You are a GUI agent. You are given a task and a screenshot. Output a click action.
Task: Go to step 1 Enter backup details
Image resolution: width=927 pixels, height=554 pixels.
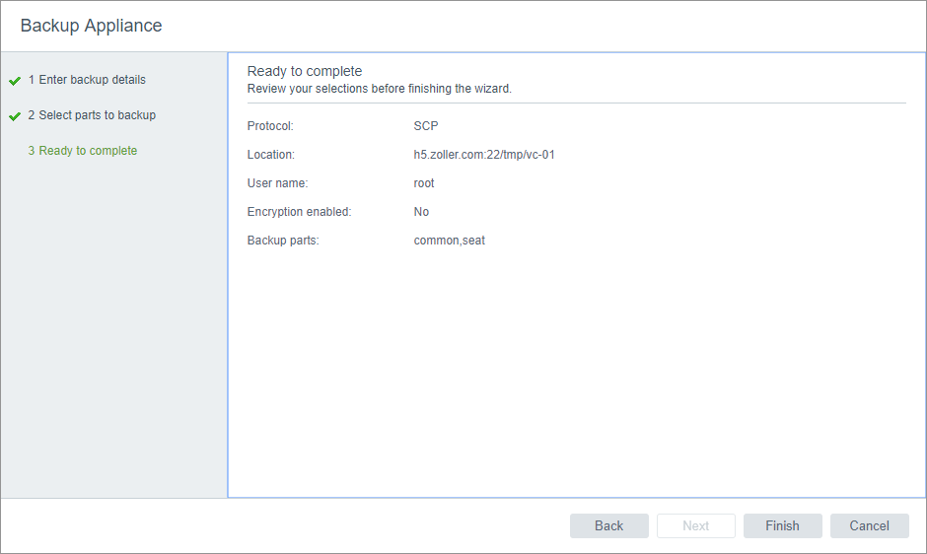pyautogui.click(x=87, y=80)
